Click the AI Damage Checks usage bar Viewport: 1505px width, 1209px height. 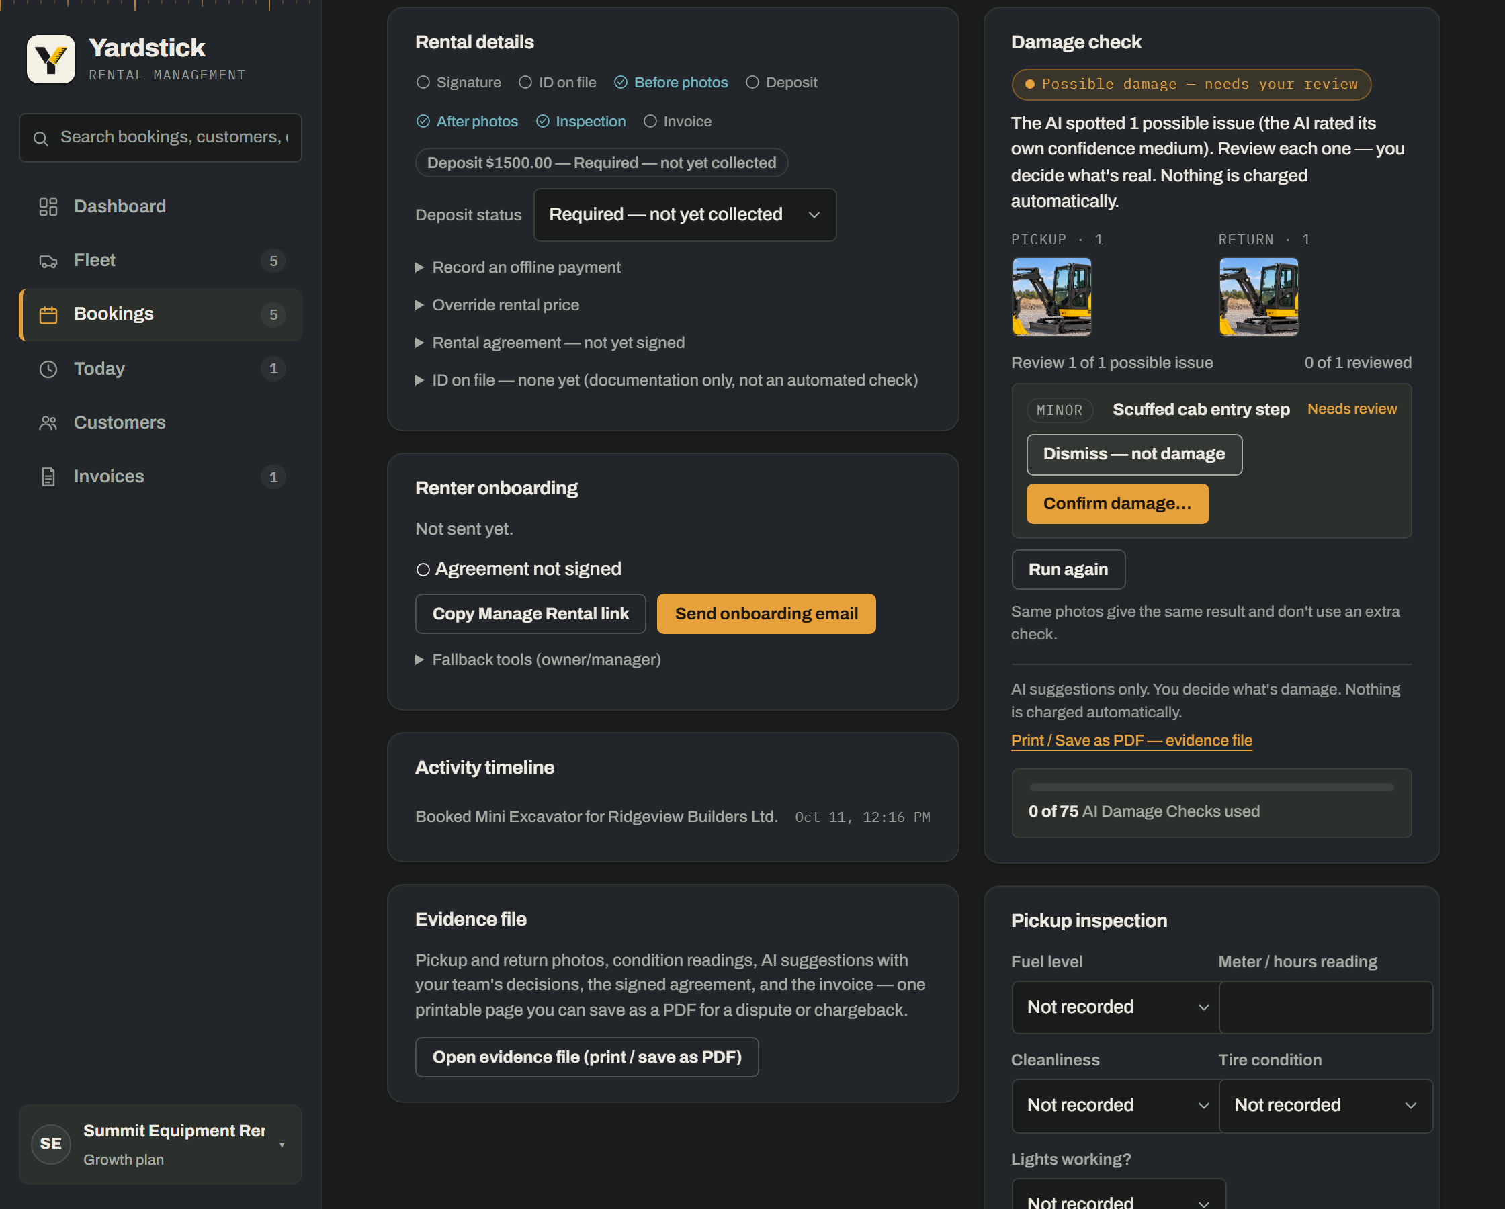tap(1212, 787)
